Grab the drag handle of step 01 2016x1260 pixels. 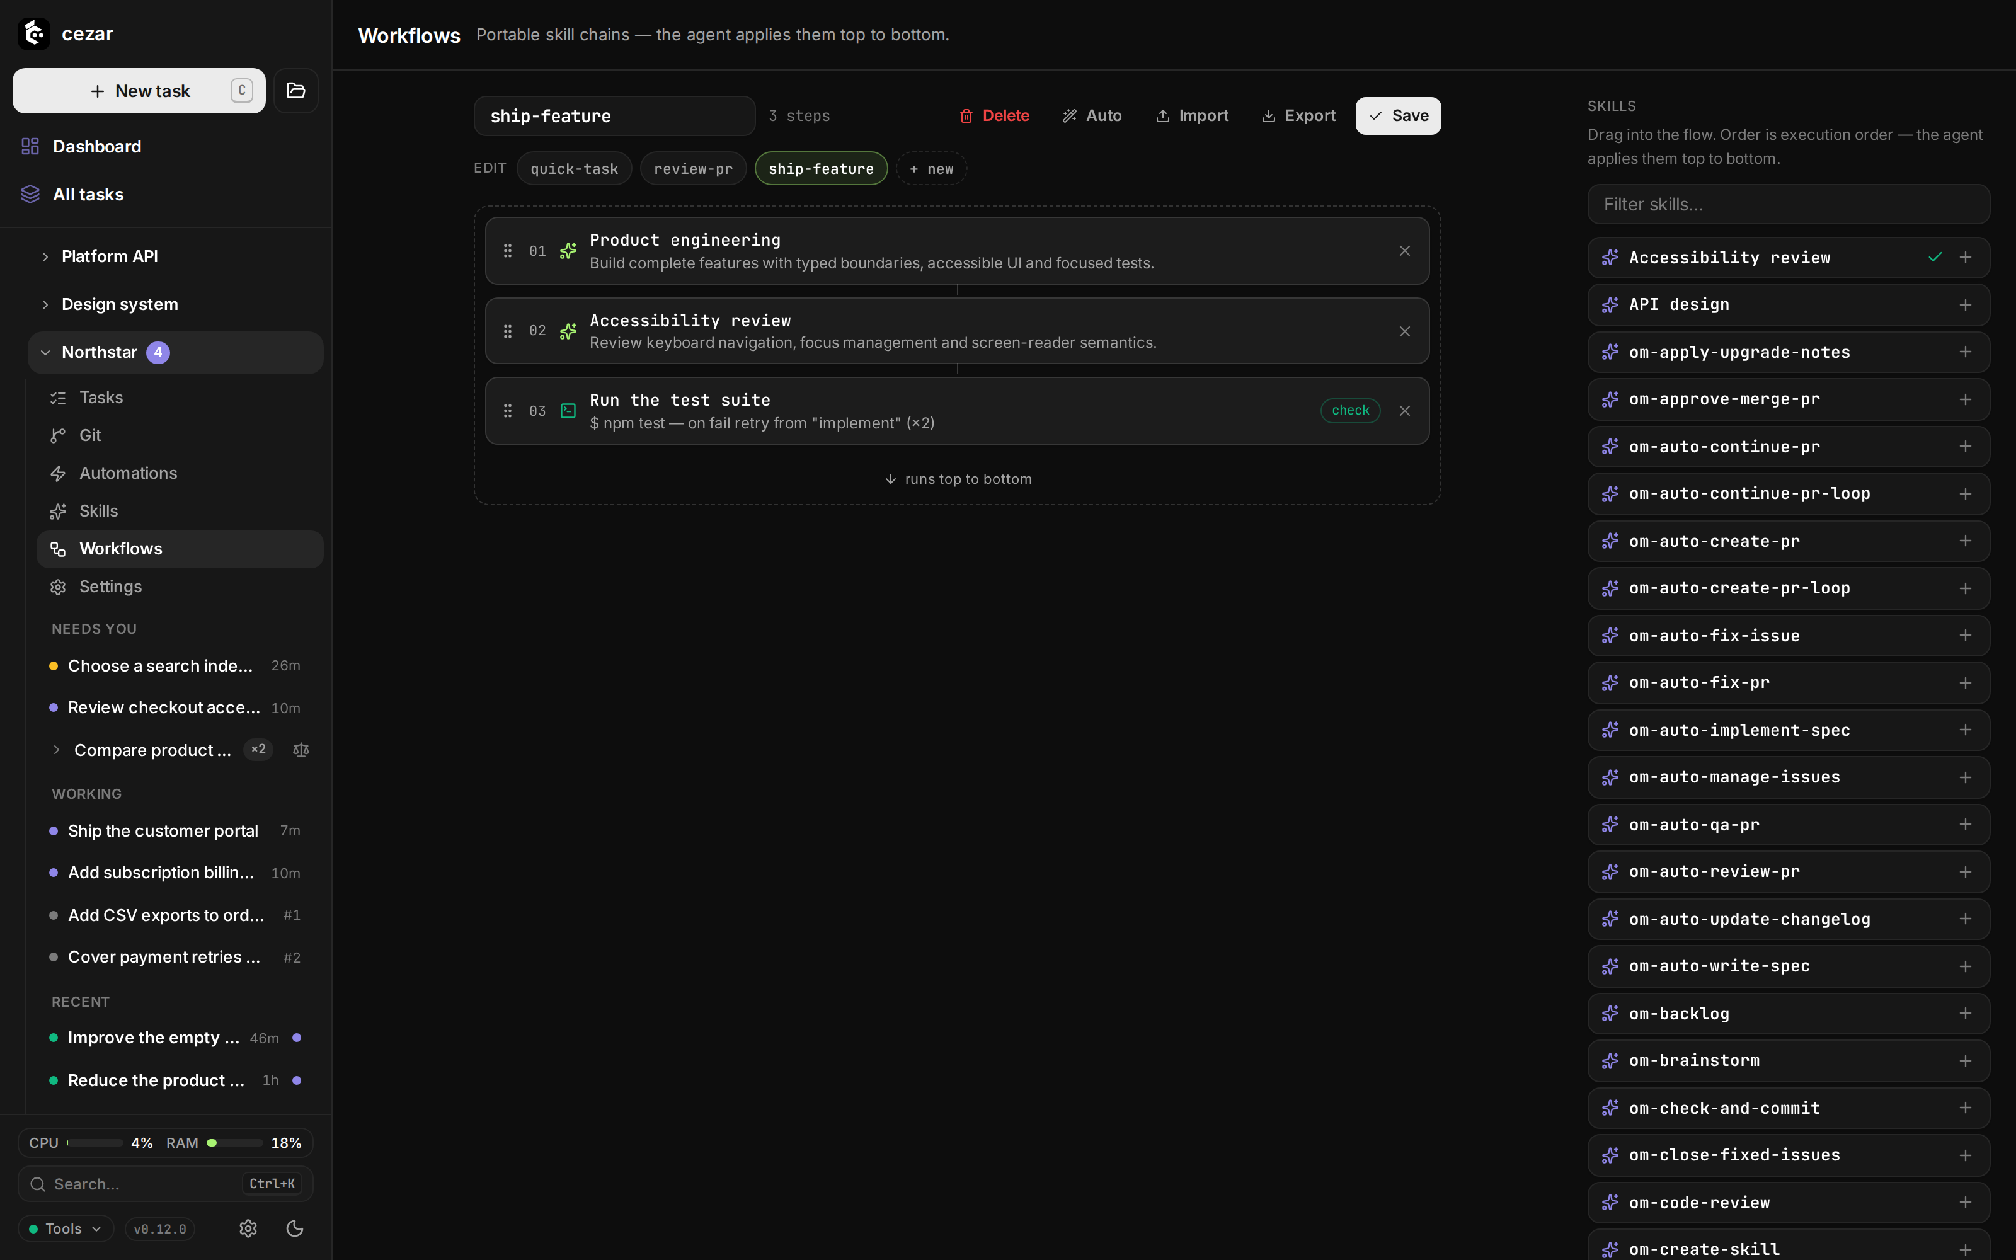507,251
